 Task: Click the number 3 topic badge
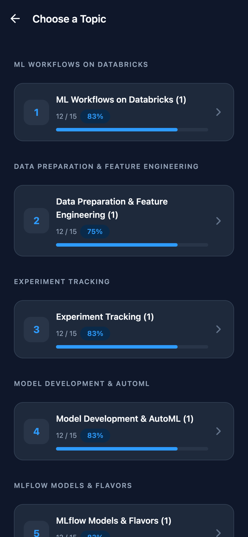36,329
